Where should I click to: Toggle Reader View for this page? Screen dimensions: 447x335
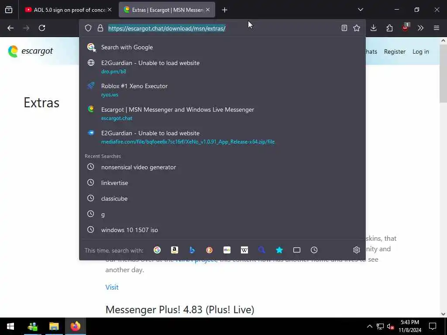click(x=344, y=28)
